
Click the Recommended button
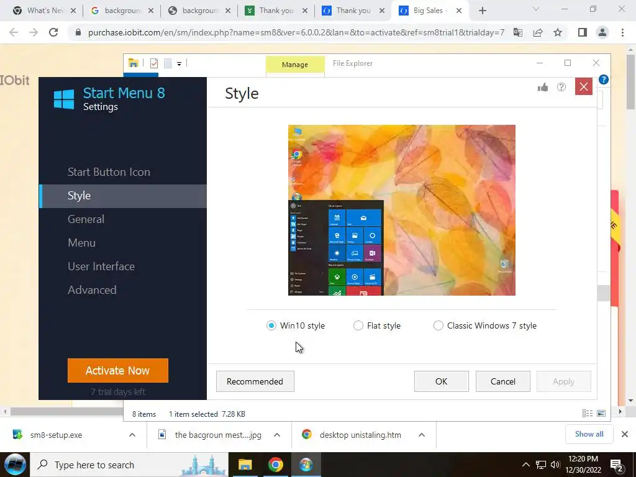pyautogui.click(x=255, y=382)
